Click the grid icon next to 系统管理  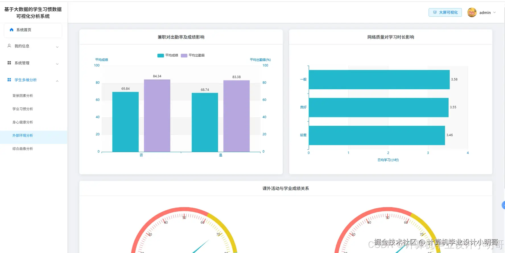point(9,63)
